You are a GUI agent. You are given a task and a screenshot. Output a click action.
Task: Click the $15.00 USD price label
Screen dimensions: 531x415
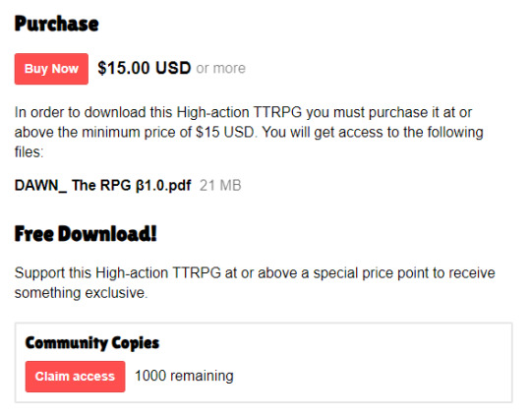145,68
